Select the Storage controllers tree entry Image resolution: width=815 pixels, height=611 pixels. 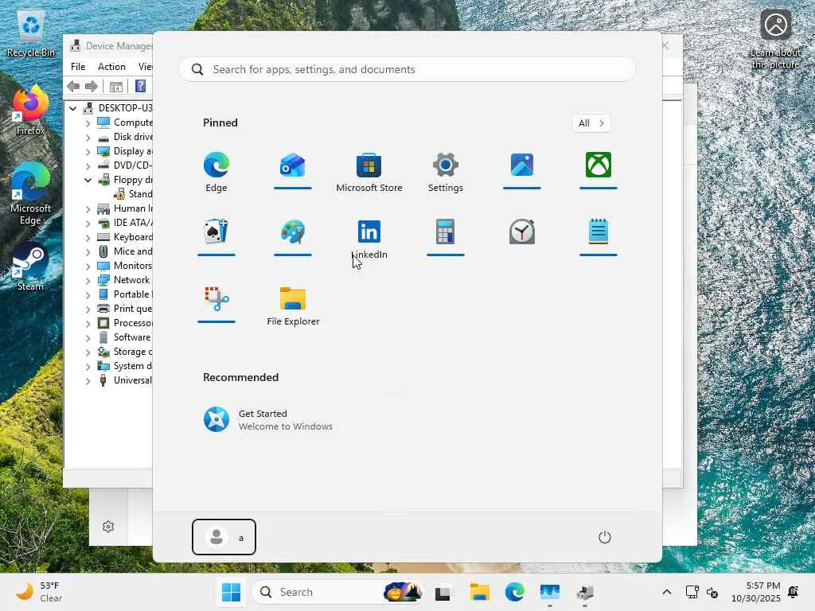click(x=125, y=352)
